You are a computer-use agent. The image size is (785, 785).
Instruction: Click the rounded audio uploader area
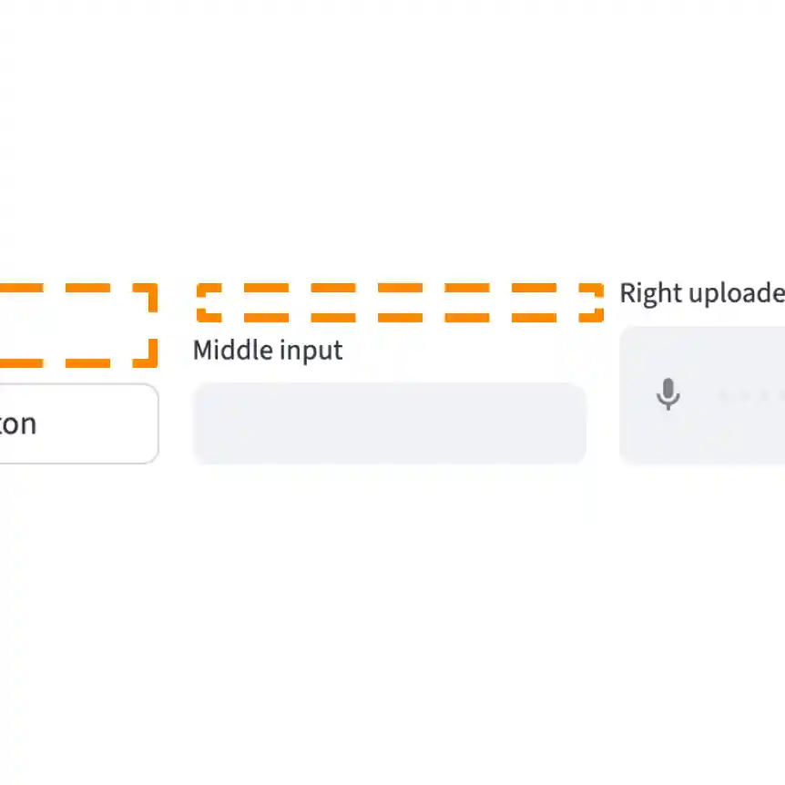click(719, 394)
